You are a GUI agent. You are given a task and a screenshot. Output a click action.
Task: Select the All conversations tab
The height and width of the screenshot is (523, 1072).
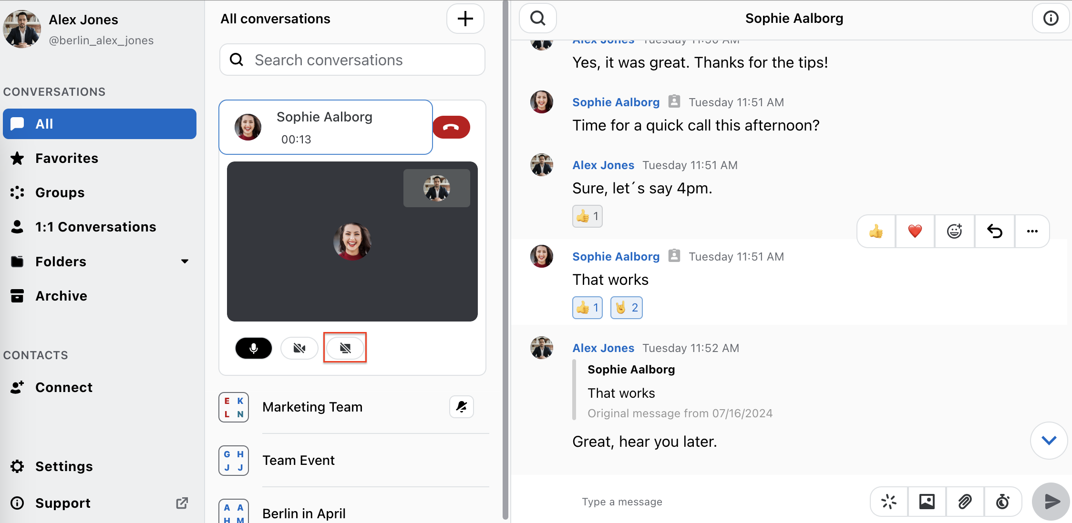tap(100, 124)
